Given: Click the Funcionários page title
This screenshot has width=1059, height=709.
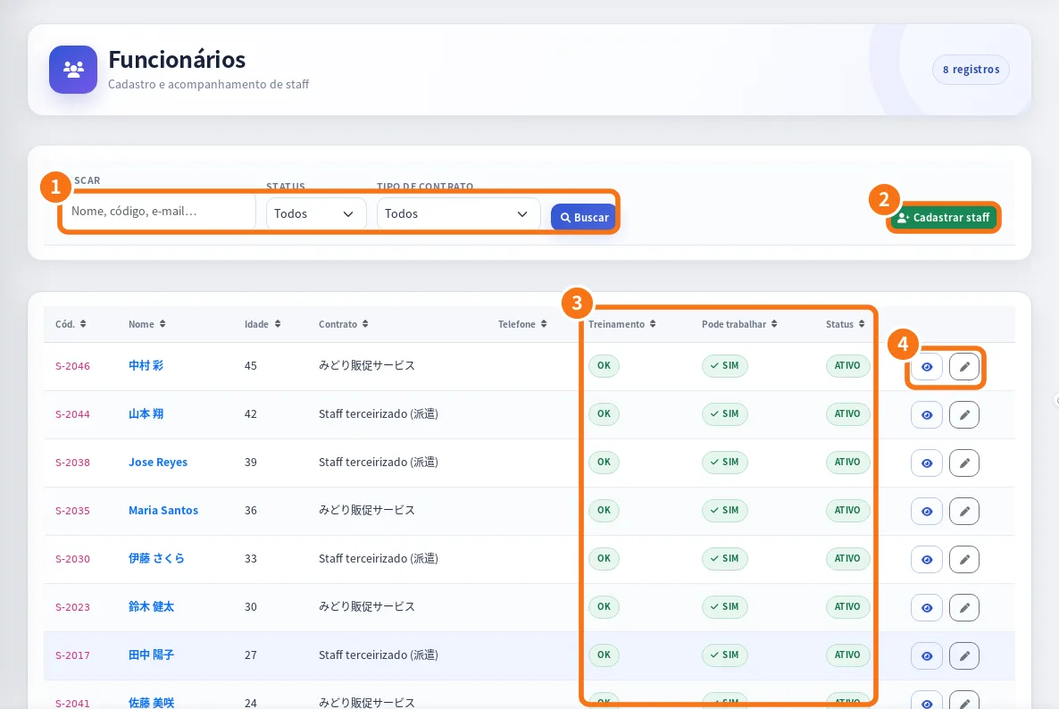Looking at the screenshot, I should (177, 60).
